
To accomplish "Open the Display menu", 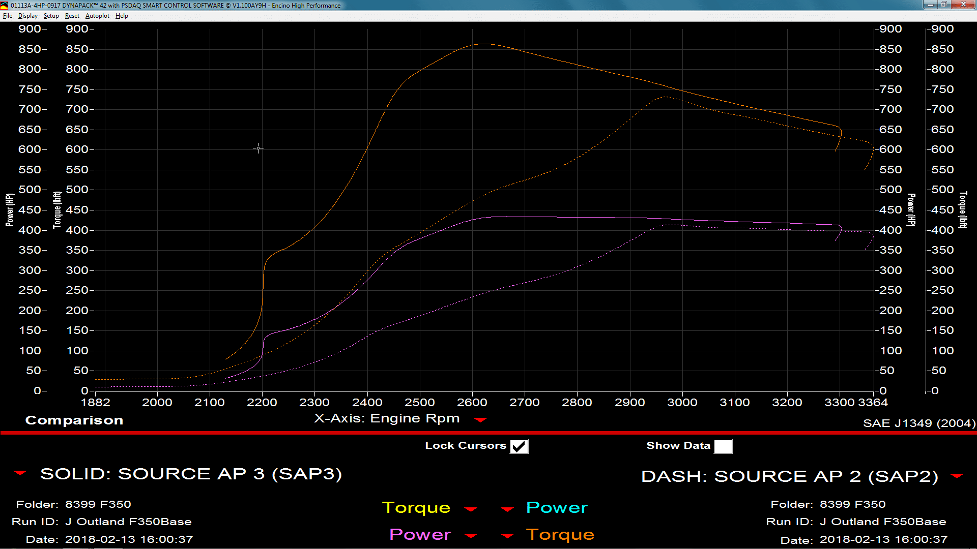I will tap(27, 16).
